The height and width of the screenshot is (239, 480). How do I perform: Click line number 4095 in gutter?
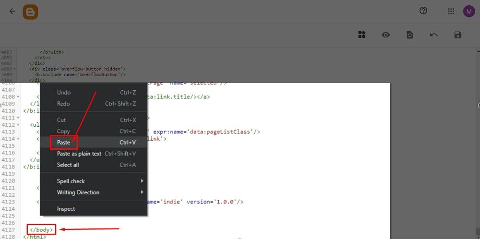pyautogui.click(x=6, y=52)
